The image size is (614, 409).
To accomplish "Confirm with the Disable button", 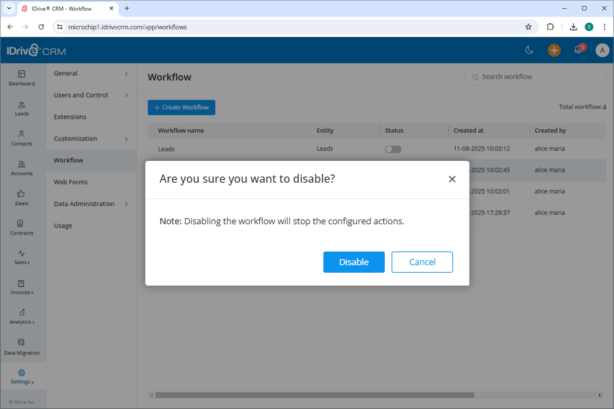I will 354,262.
